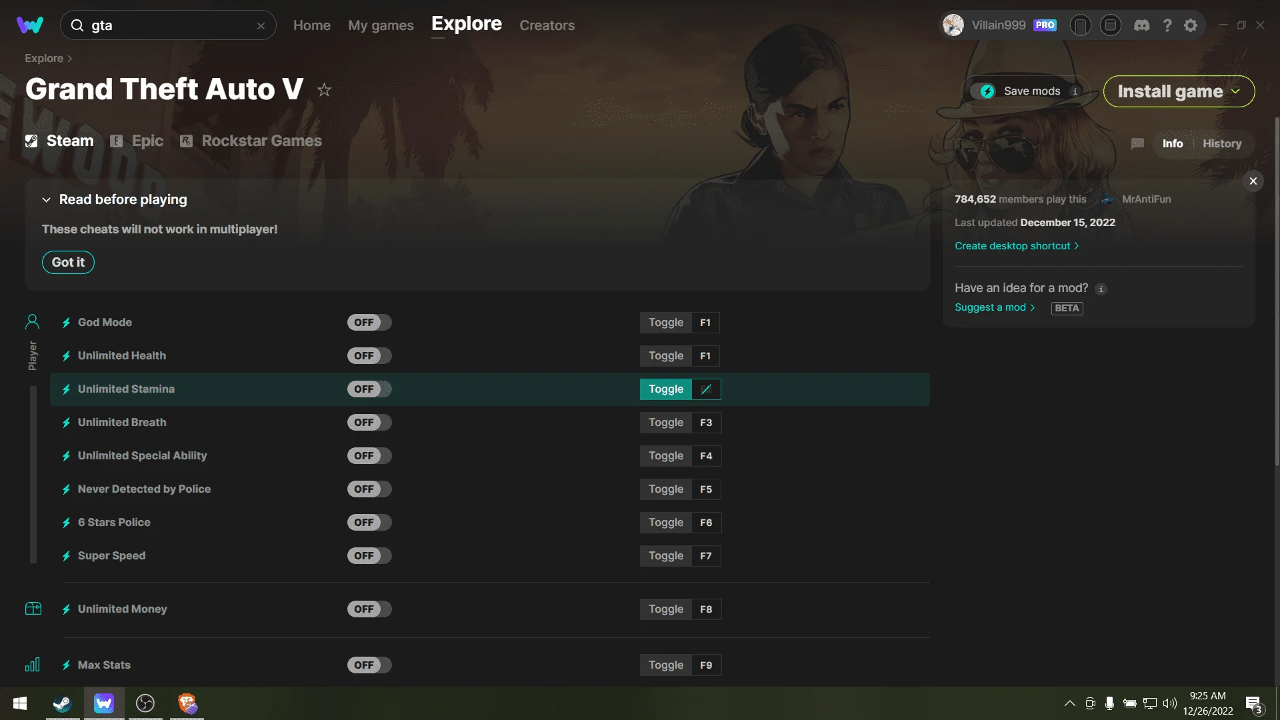Toggle Super Speed switch
This screenshot has height=720, width=1280.
[369, 556]
